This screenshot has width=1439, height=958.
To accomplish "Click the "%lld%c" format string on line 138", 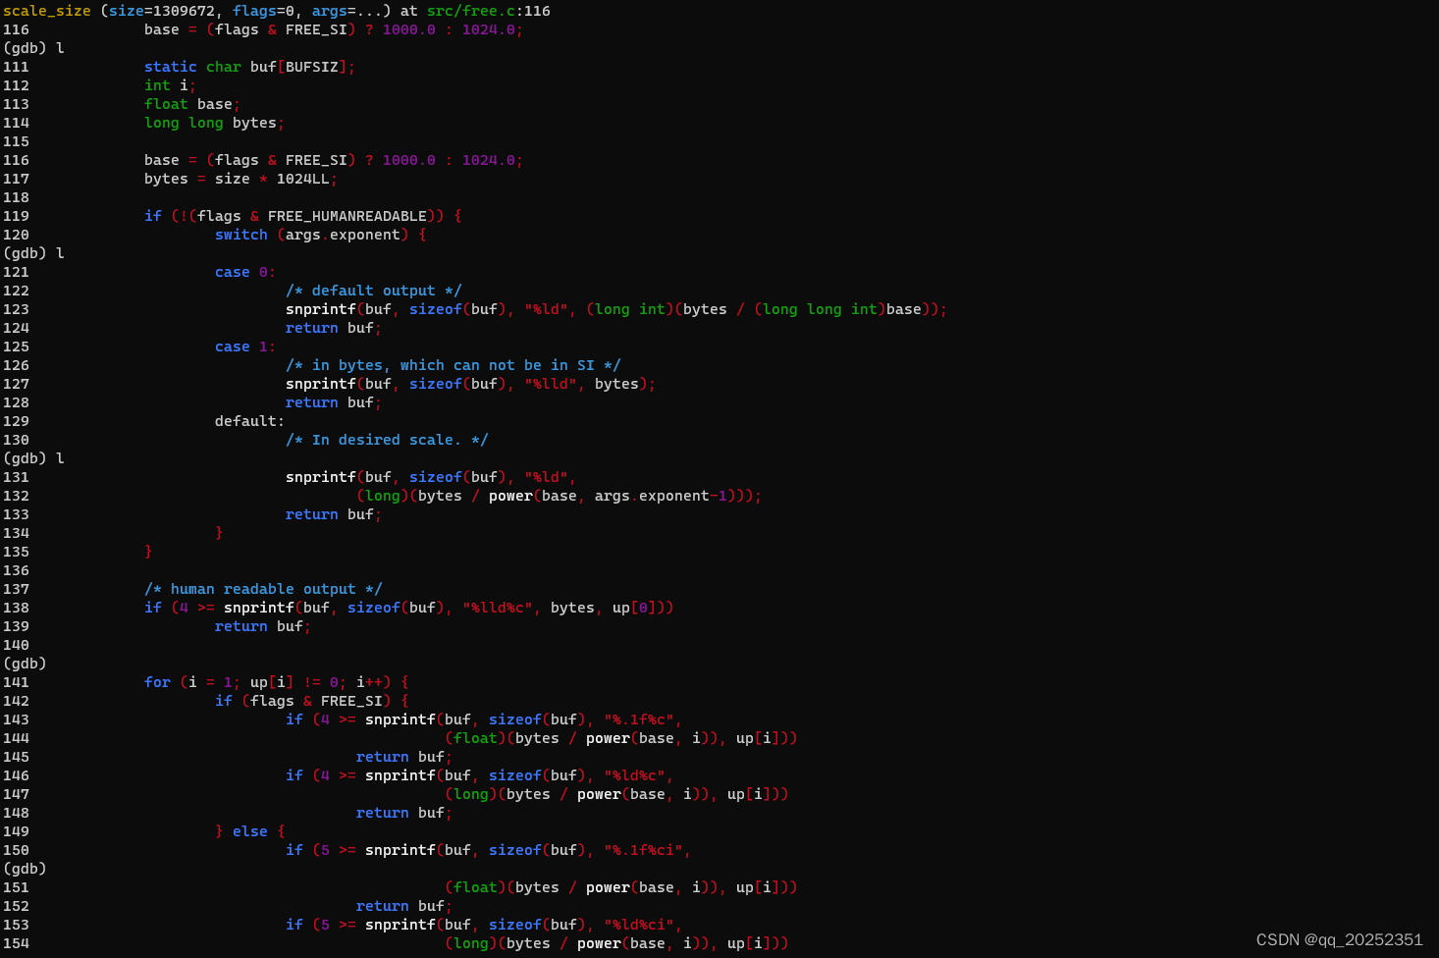I will [x=497, y=608].
